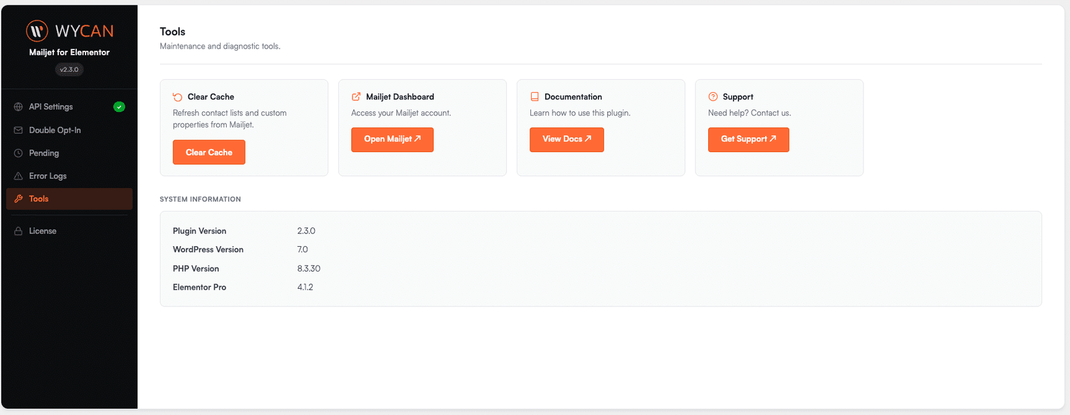Click the Documentation card title
1070x415 pixels.
click(573, 97)
